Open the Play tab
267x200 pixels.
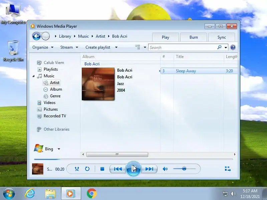pos(166,37)
